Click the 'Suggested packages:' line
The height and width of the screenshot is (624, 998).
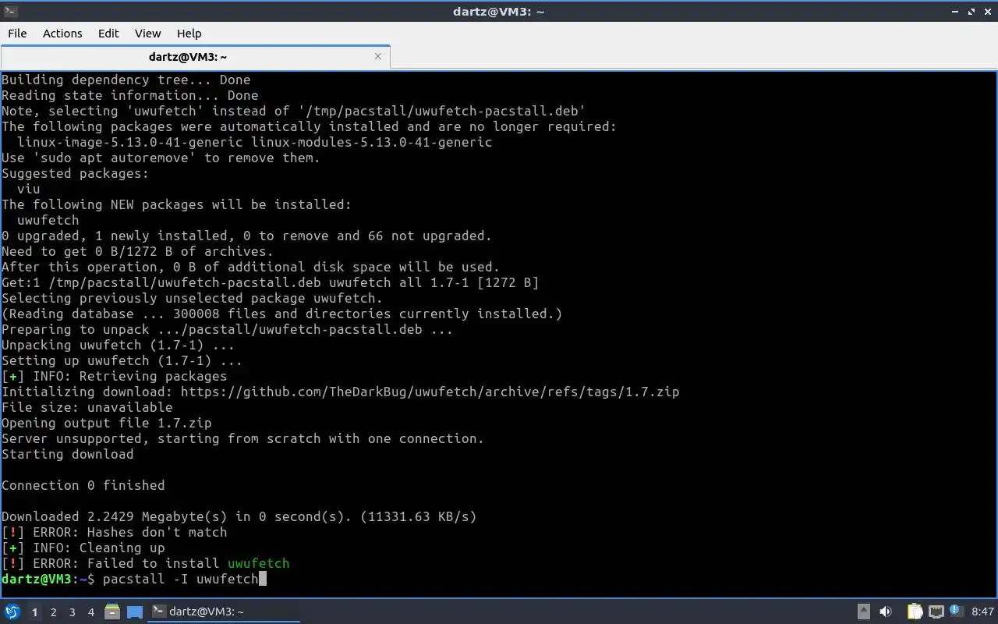[76, 173]
